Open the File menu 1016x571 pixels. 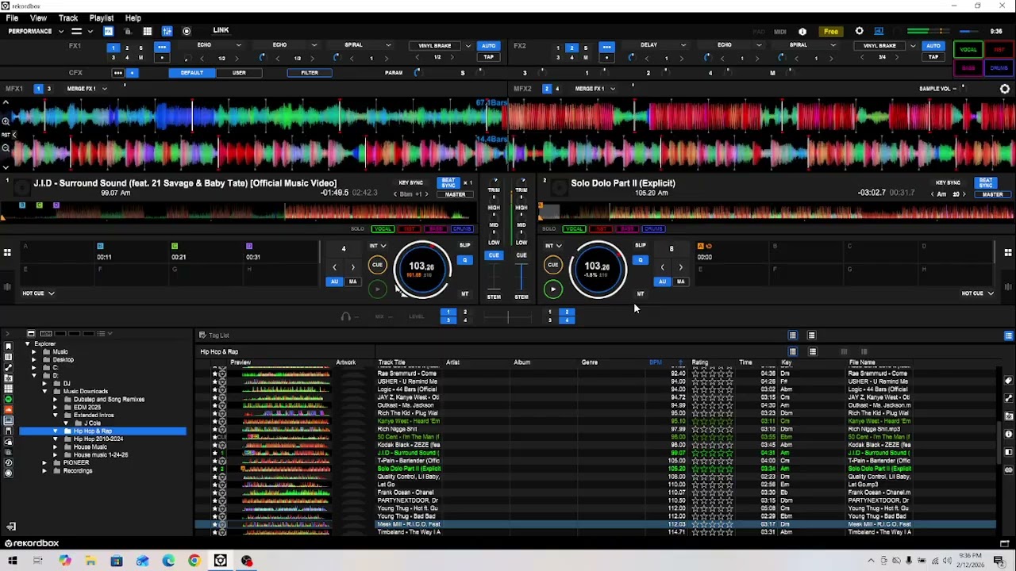pos(12,18)
